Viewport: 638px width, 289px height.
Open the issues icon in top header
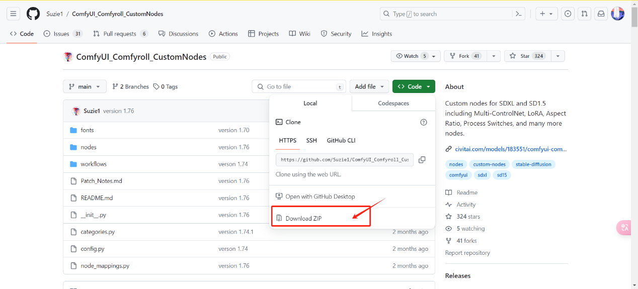click(568, 14)
